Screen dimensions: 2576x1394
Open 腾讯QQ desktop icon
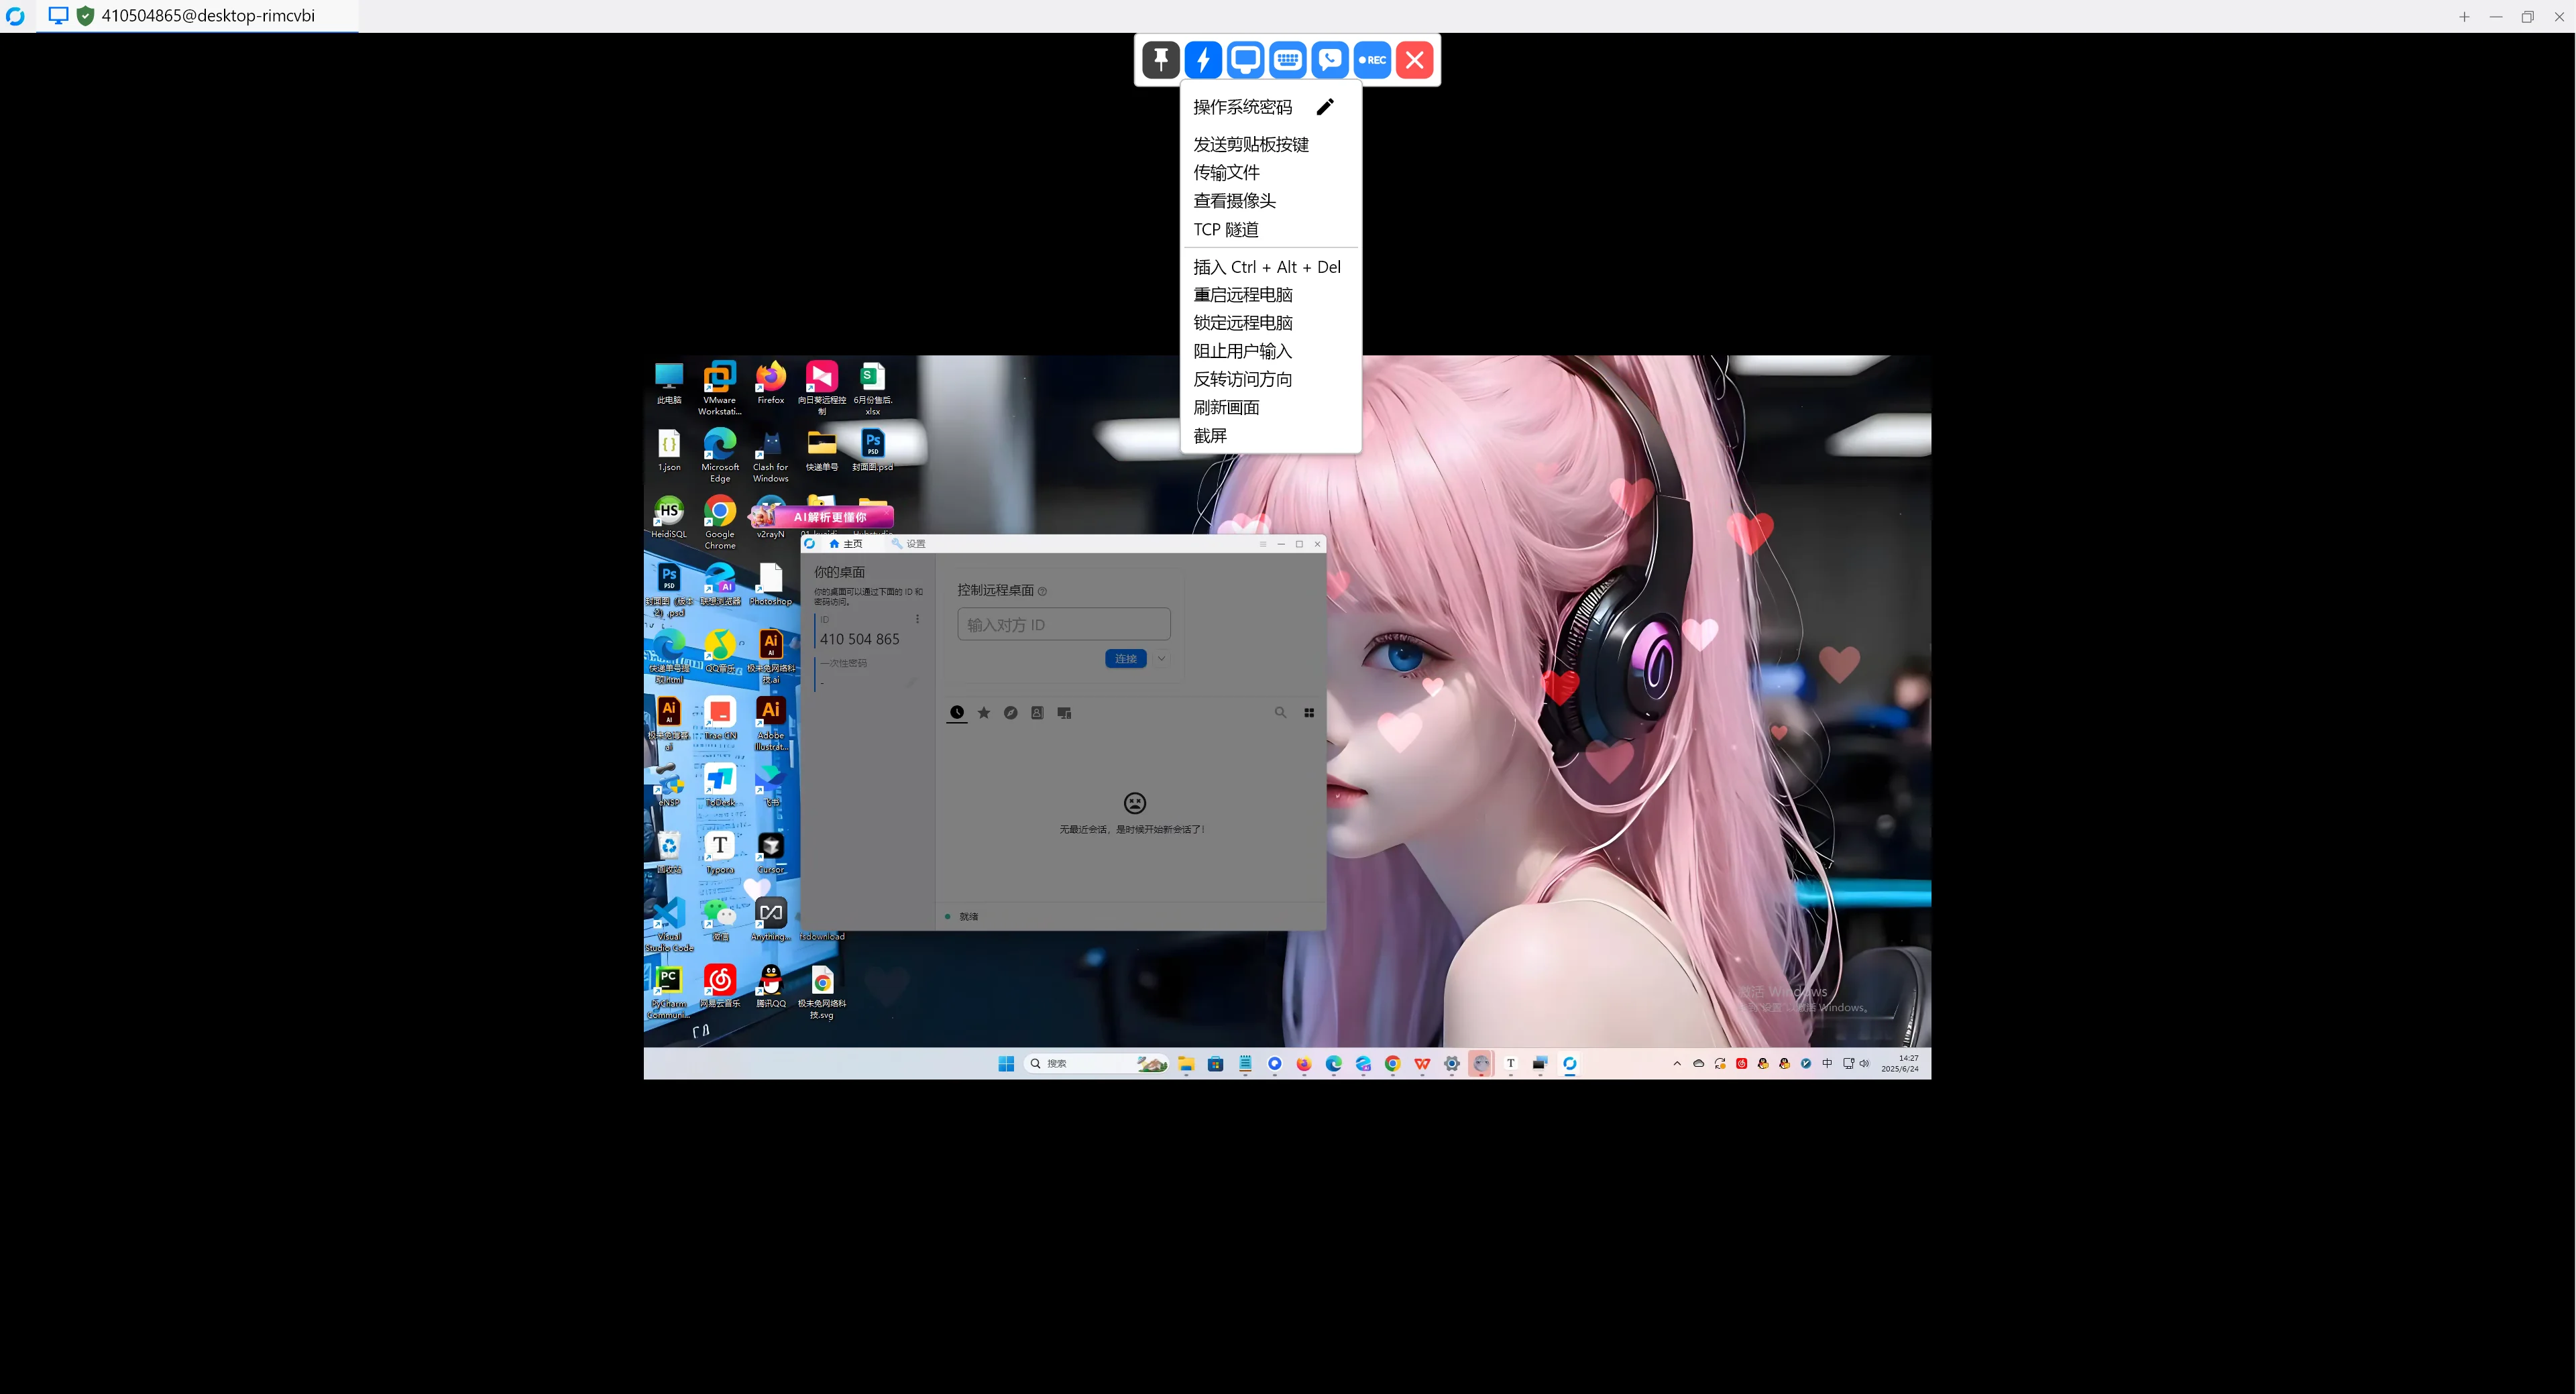coord(770,987)
